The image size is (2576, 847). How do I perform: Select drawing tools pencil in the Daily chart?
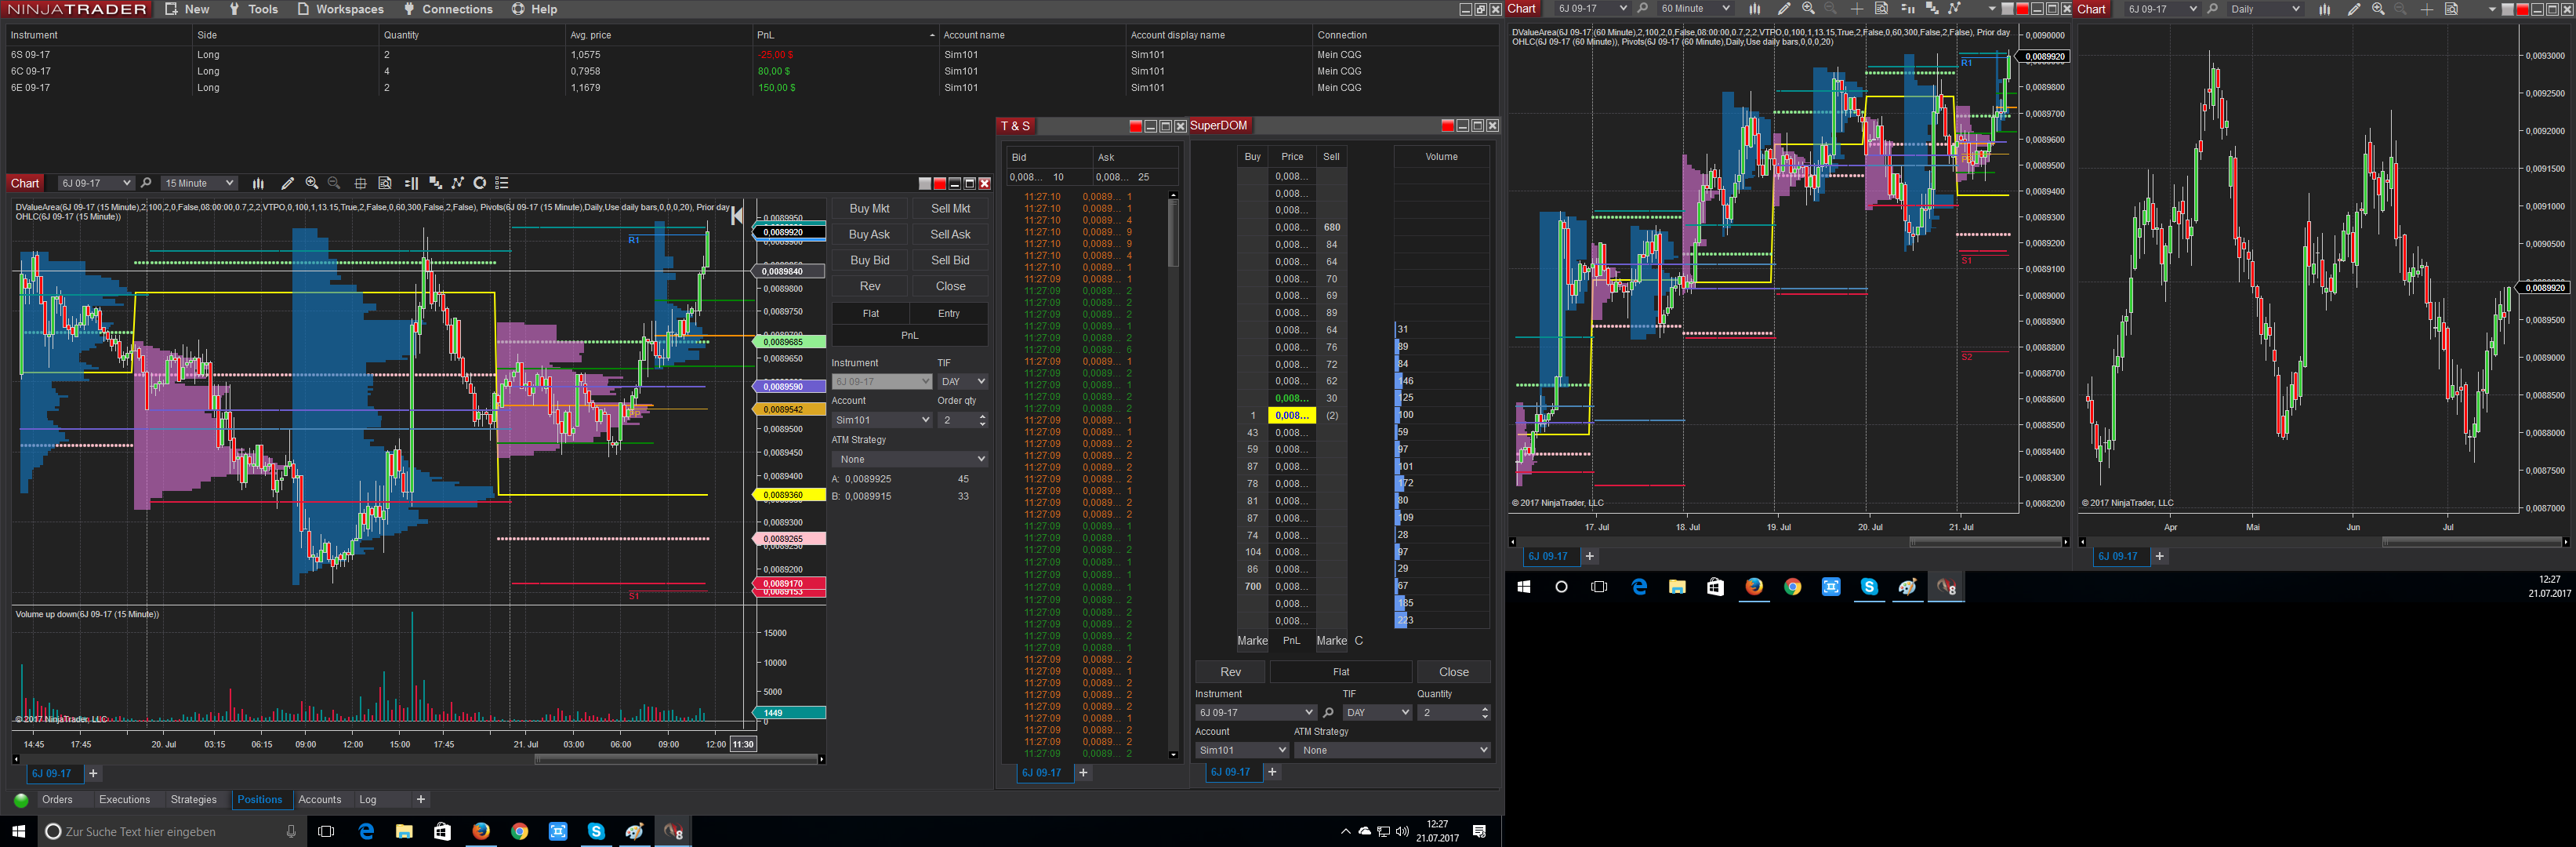pos(2354,9)
